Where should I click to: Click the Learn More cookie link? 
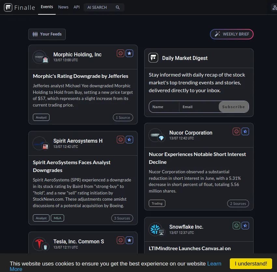pos(214,264)
